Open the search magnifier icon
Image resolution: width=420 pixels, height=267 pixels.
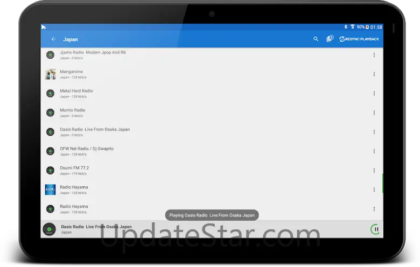click(x=316, y=39)
